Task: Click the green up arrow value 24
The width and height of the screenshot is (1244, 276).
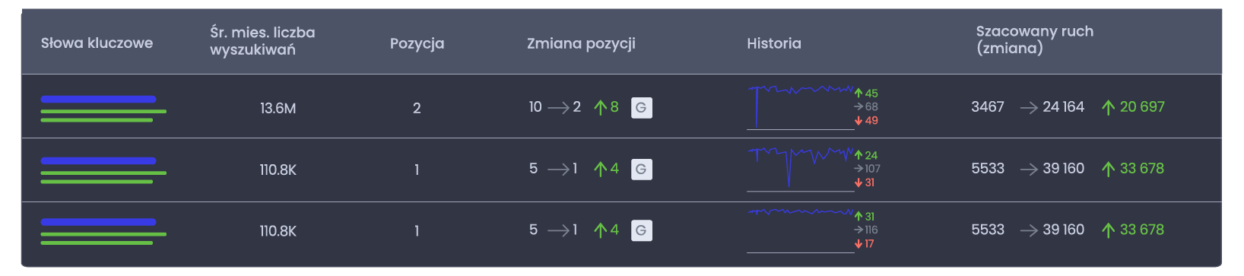Action: [866, 155]
